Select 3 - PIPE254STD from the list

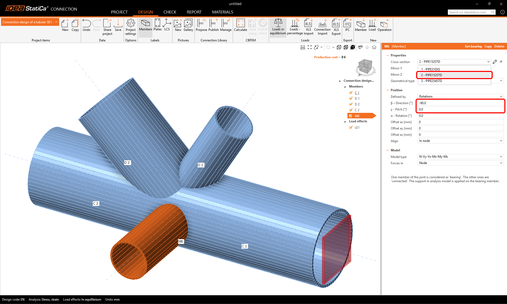[x=431, y=81]
